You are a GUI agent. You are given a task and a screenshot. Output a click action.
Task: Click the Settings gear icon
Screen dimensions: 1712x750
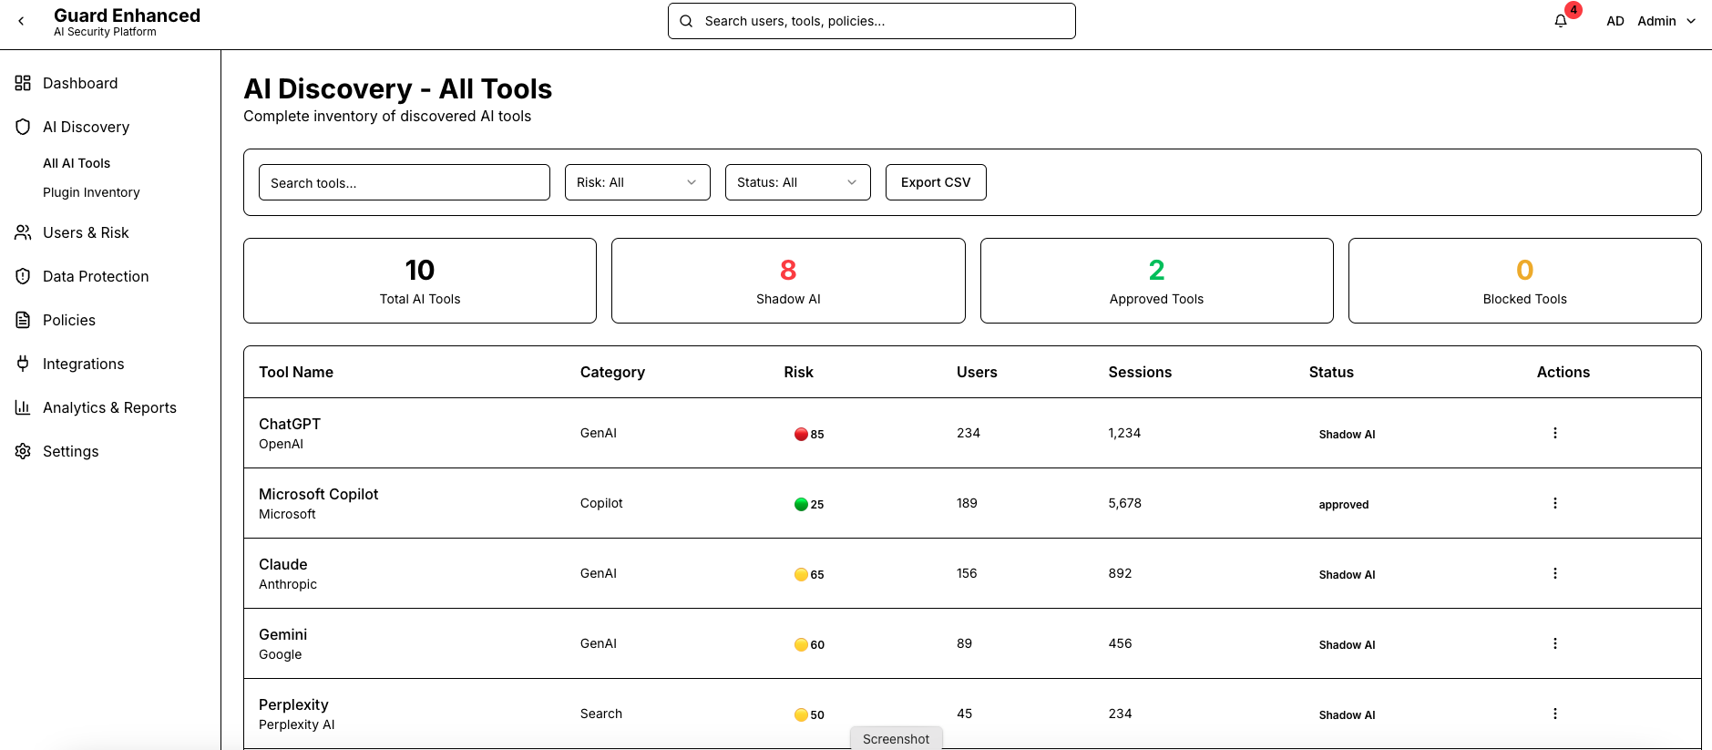coord(23,451)
